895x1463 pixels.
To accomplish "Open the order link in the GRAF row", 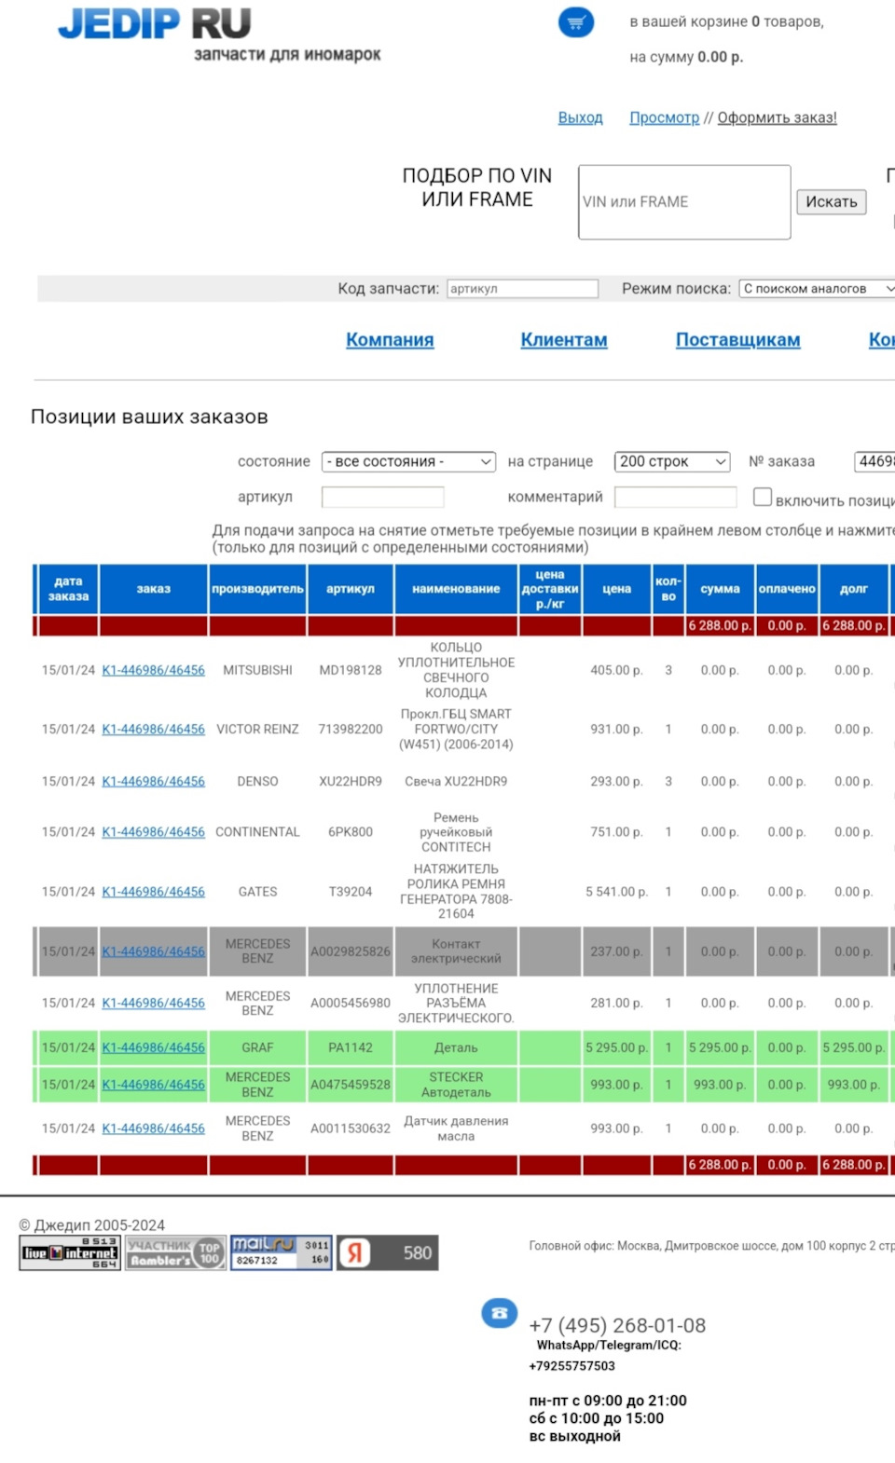I will click(x=153, y=1047).
